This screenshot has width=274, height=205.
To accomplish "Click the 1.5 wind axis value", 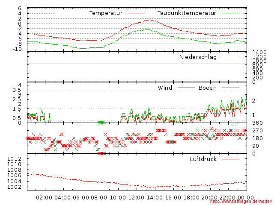I will [x=17, y=109].
